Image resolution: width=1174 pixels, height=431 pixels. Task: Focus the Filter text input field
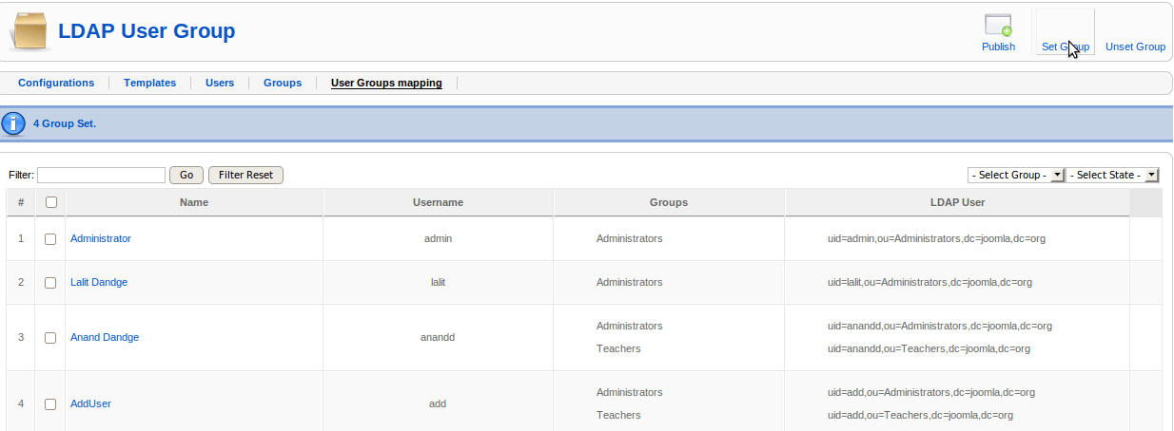click(101, 175)
